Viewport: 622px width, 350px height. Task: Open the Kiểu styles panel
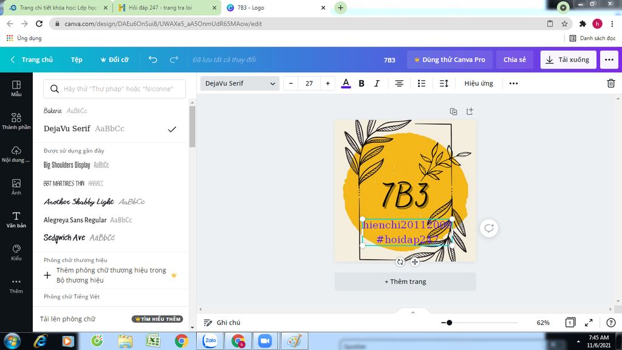click(x=16, y=252)
